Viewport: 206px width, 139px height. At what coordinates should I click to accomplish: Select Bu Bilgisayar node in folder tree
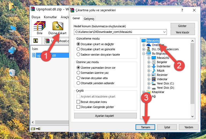159,53
